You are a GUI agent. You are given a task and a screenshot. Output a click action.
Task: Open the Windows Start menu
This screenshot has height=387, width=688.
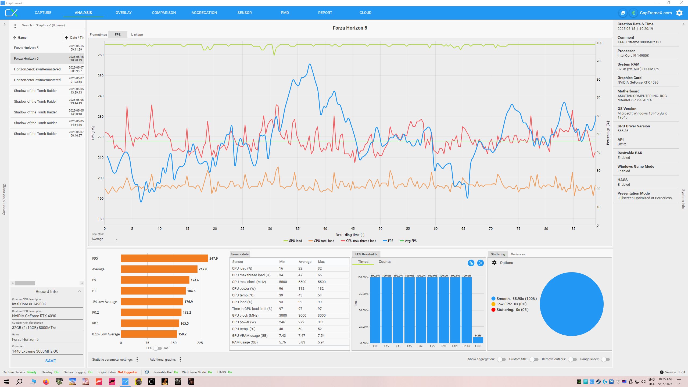click(x=6, y=382)
